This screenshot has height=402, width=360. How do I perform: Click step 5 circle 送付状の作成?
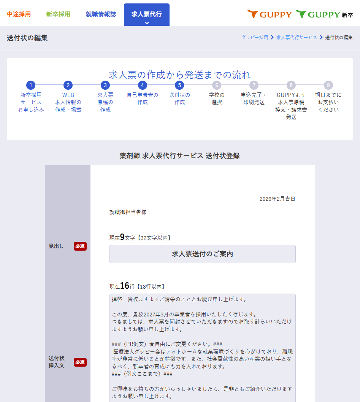[x=179, y=85]
